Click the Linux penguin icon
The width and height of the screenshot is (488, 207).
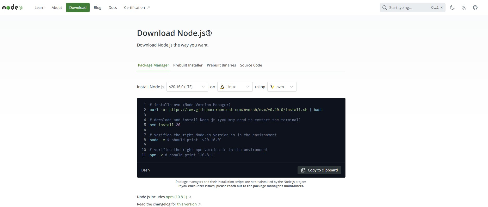coord(222,87)
